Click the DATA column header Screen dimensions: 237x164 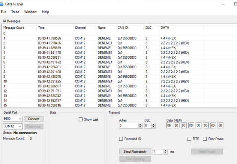coord(181,28)
